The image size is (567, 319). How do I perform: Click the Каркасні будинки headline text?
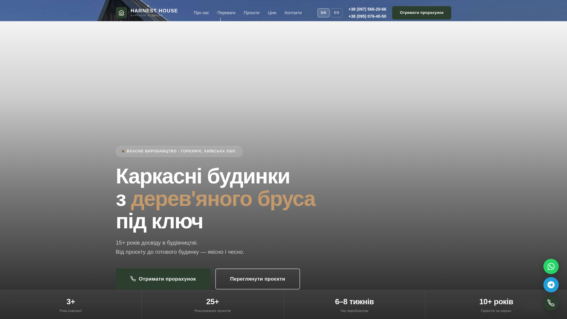click(x=203, y=176)
